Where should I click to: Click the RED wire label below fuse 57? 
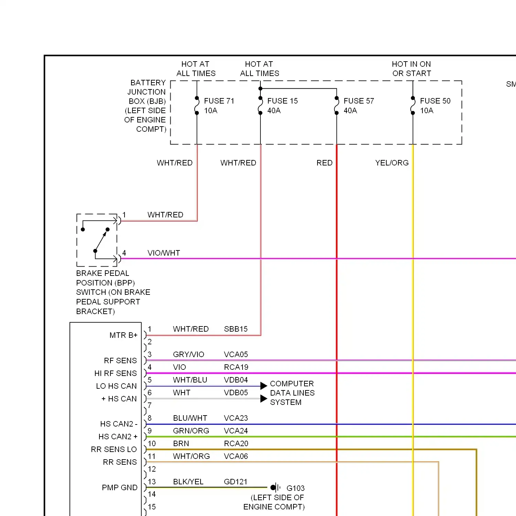coord(324,163)
